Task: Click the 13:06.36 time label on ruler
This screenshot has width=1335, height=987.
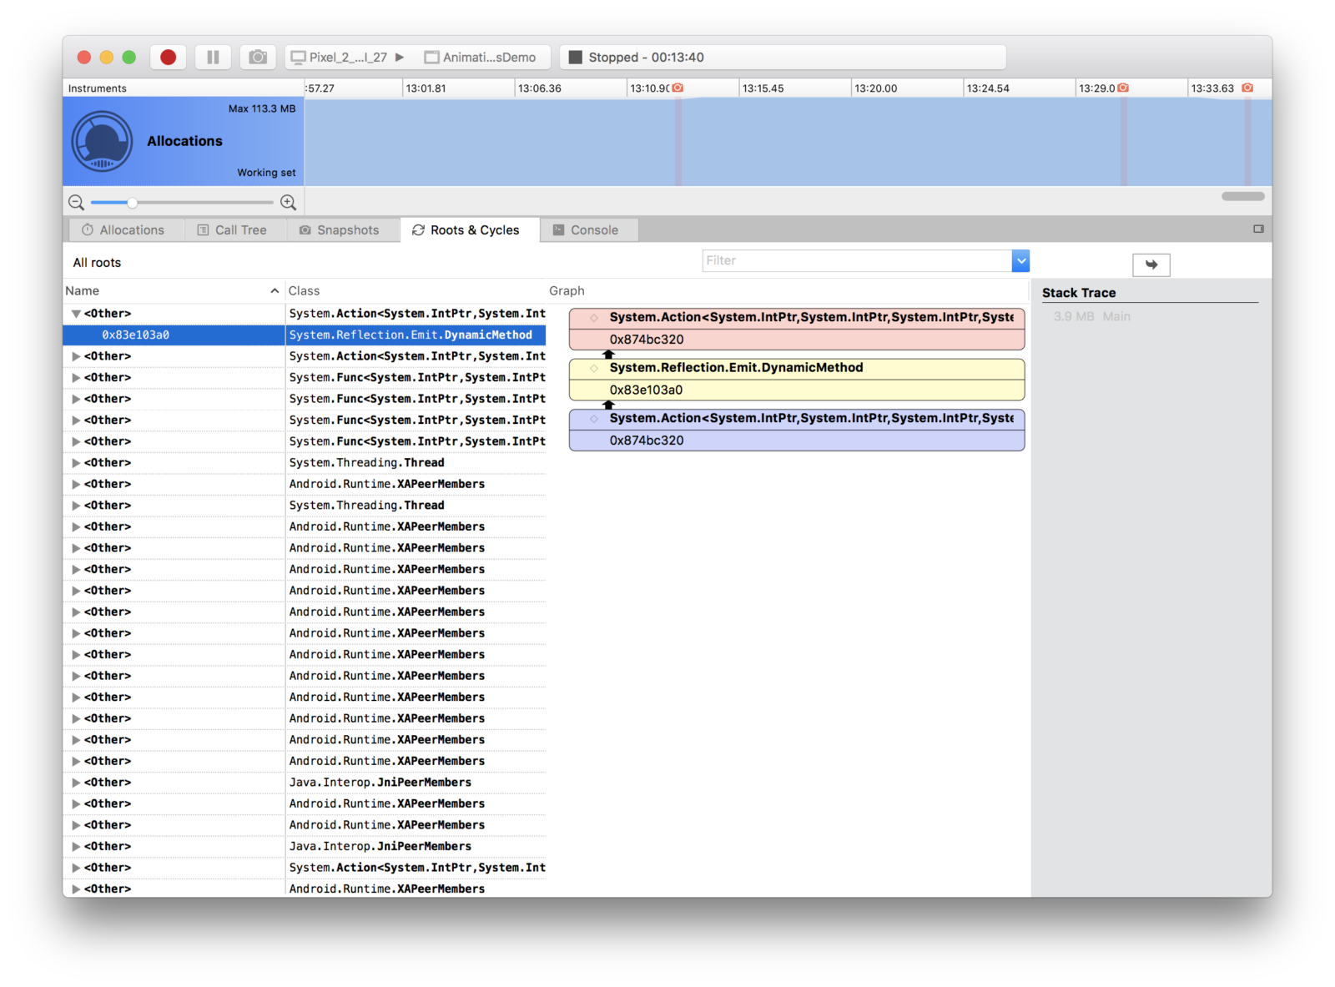Action: click(x=540, y=88)
